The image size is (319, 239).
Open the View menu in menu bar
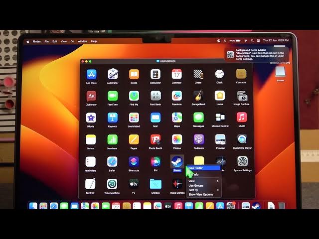tap(64, 41)
